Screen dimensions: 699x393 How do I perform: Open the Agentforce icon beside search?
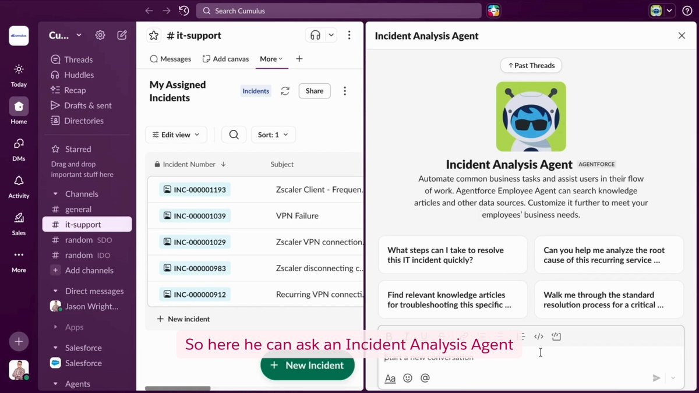(x=493, y=10)
